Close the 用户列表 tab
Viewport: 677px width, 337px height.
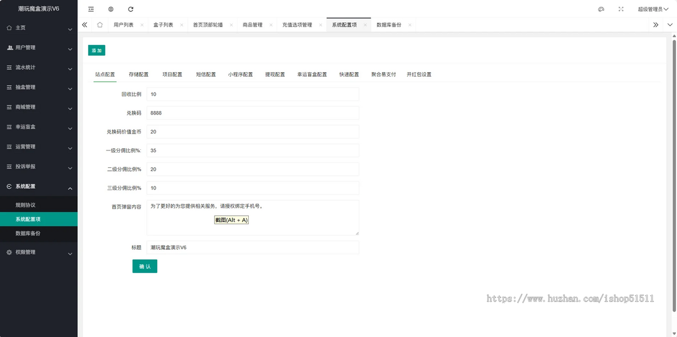click(x=142, y=25)
